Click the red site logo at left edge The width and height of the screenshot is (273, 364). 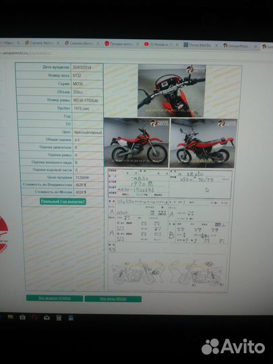(x=3, y=234)
